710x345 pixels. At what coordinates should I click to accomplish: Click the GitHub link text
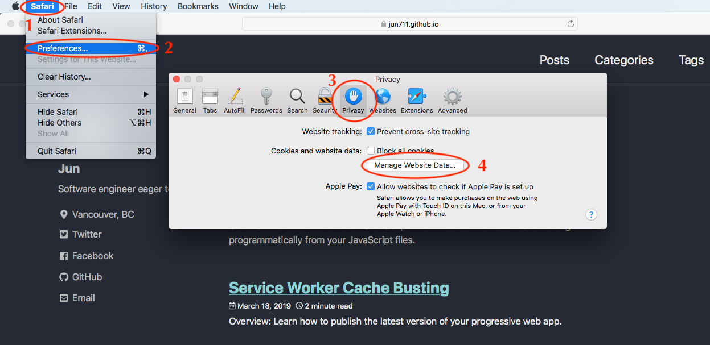(87, 277)
